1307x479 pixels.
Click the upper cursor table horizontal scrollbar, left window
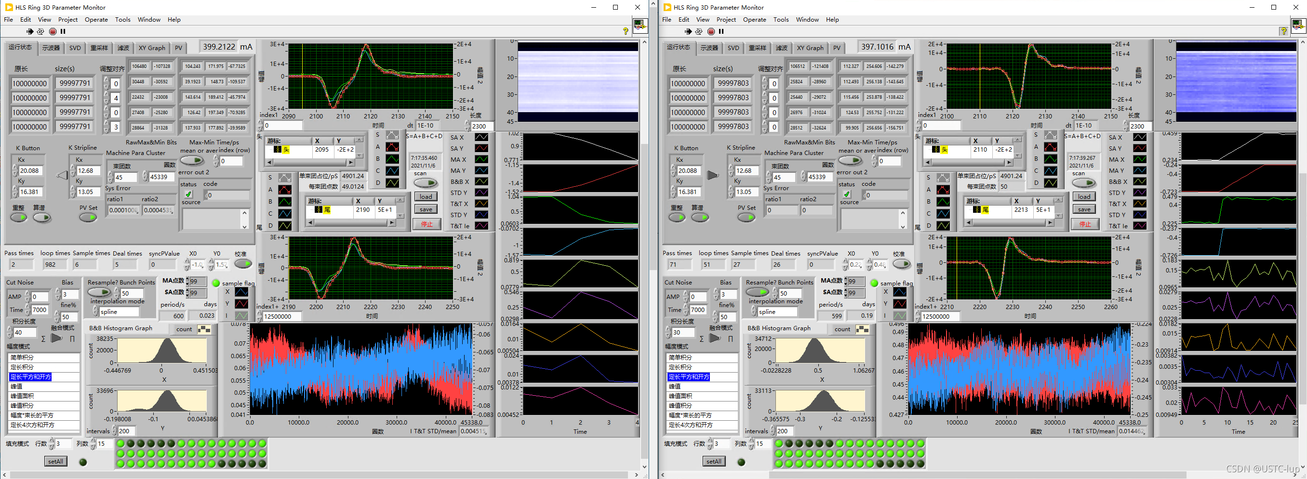310,163
